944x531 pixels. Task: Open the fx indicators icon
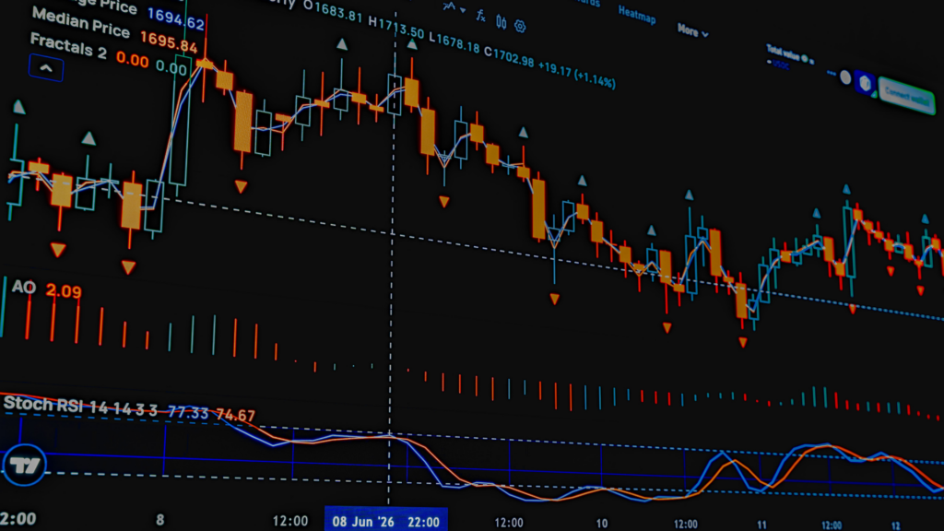[x=480, y=17]
